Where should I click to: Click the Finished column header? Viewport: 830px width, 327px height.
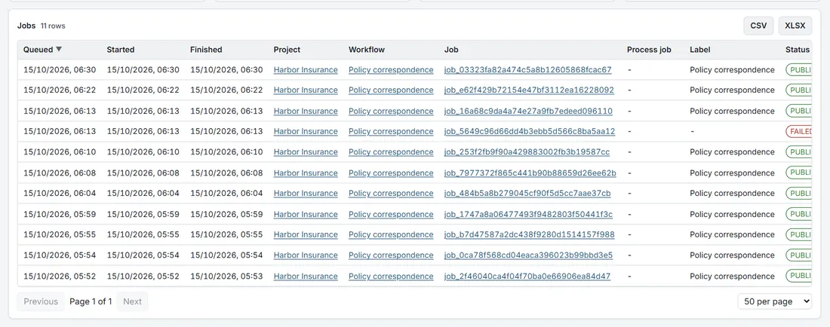pos(206,50)
